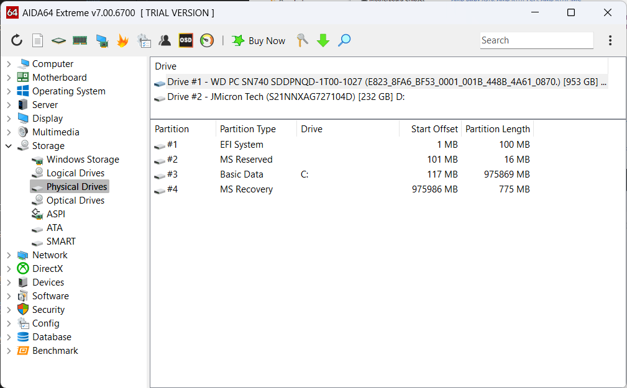627x388 pixels.
Task: Select Windows Storage in the tree
Action: [83, 160]
